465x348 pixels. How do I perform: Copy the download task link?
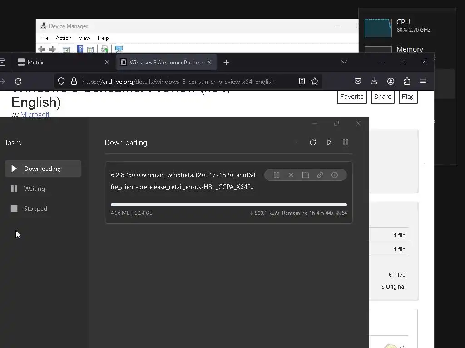tap(320, 175)
